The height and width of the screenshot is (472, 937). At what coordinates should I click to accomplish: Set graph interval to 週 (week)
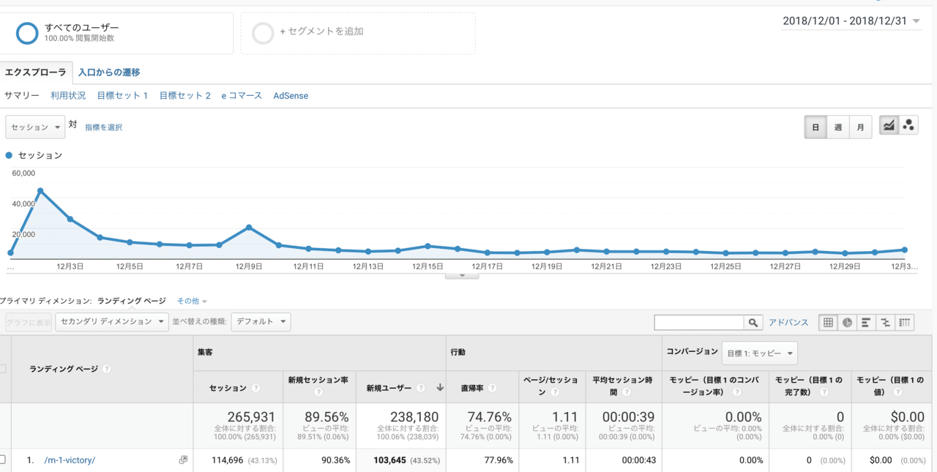coord(838,127)
